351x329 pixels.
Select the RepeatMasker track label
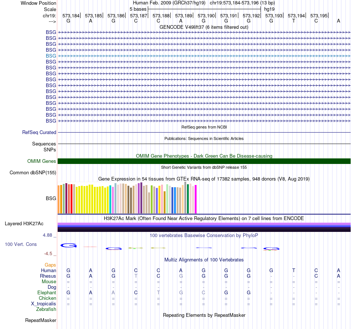pyautogui.click(x=41, y=320)
